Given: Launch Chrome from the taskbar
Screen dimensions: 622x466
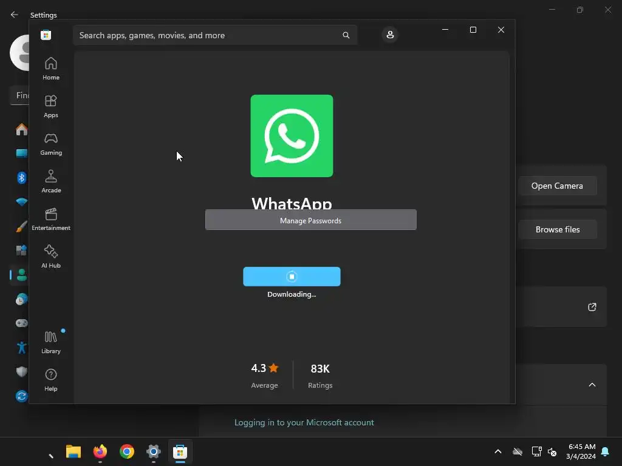Looking at the screenshot, I should point(127,451).
